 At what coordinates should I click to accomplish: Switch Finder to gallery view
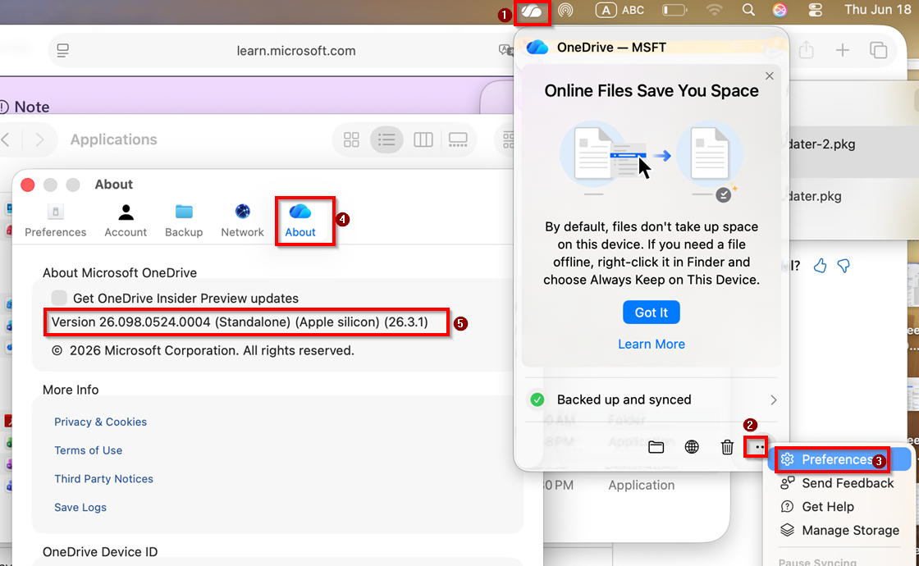[x=458, y=139]
